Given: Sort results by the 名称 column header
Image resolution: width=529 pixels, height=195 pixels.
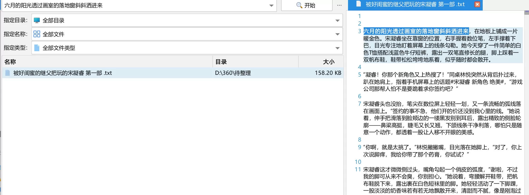Looking at the screenshot, I should pos(107,62).
